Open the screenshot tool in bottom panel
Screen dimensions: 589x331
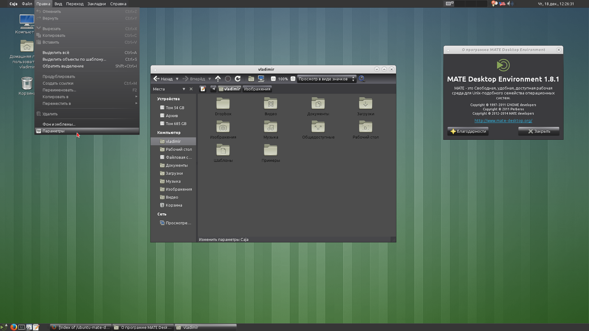pos(29,327)
